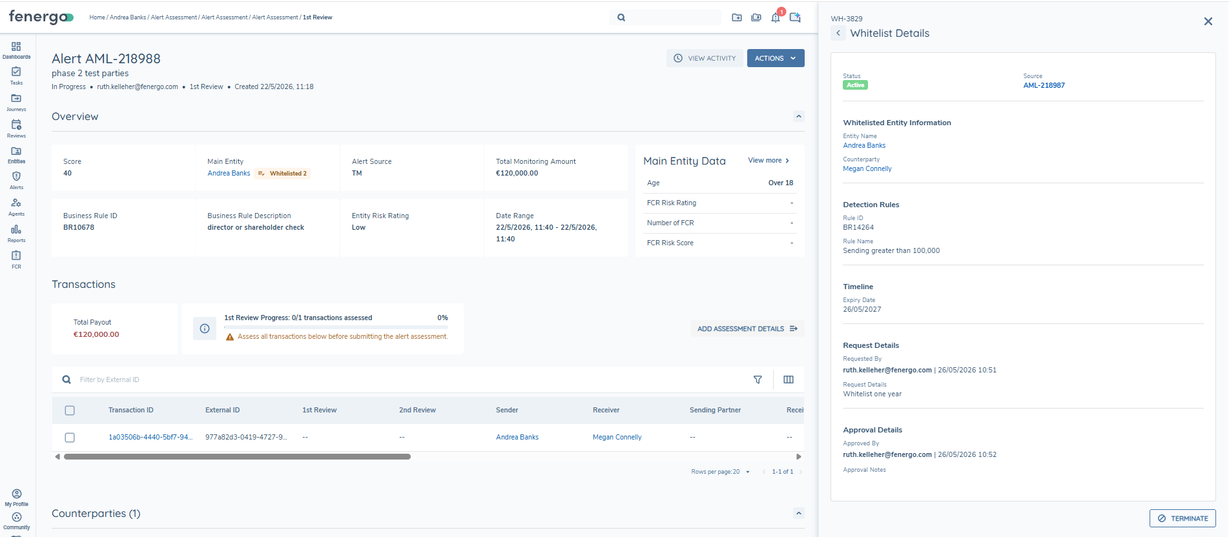Click the TERMINATE button
Viewport: 1229px width, 537px height.
(x=1183, y=518)
